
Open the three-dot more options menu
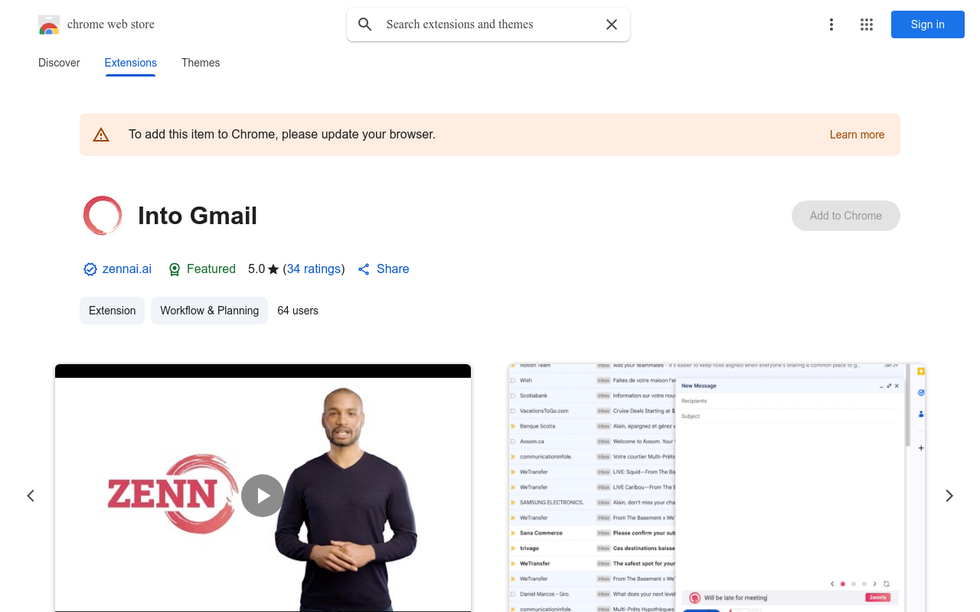point(831,24)
